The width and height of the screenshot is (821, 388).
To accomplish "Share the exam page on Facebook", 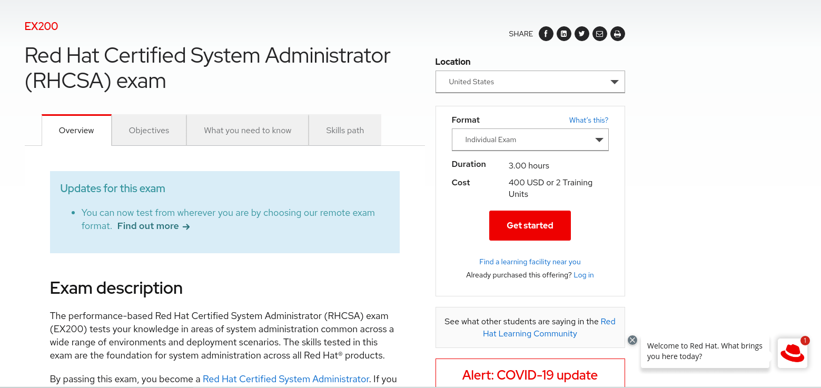I will point(546,33).
